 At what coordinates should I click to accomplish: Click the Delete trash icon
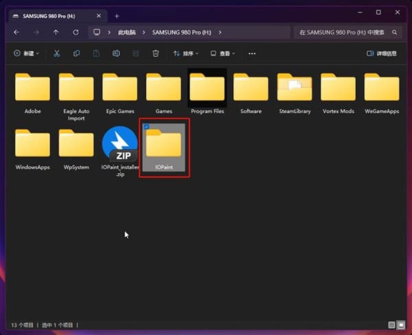156,54
